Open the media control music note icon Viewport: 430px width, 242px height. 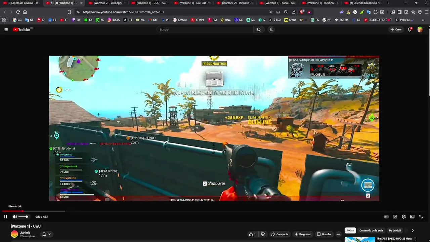tap(393, 12)
